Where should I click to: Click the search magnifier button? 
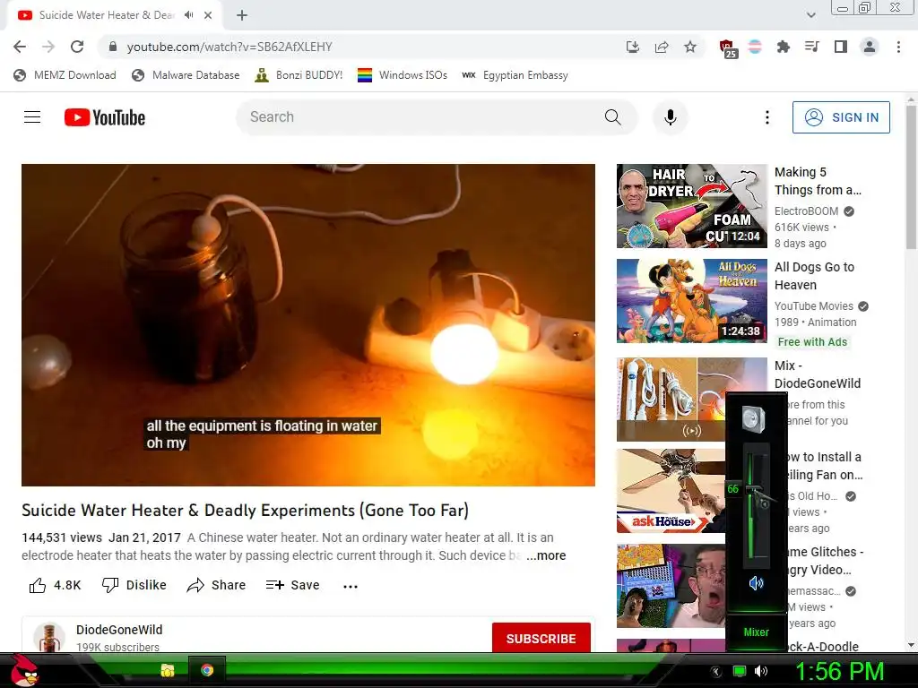613,117
